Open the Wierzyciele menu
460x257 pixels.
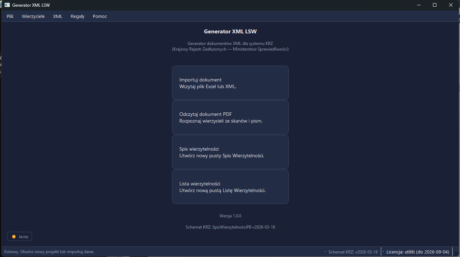click(33, 16)
